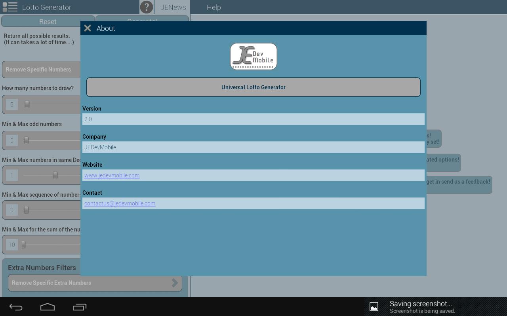Tap the Saving screenshot notification text
Viewport: 507px width, 316px height.
pos(421,304)
